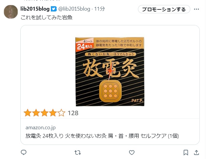Retweet this post via repost icon
Image resolution: width=208 pixels, height=159 pixels.
[78, 153]
